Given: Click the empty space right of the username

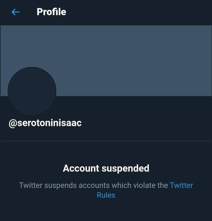Looking at the screenshot, I should pos(147,123).
